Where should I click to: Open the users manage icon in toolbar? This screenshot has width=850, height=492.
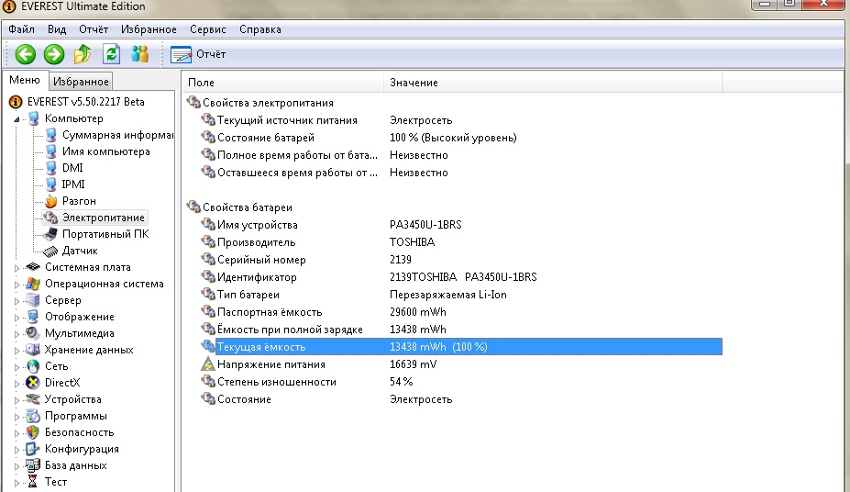click(x=139, y=54)
